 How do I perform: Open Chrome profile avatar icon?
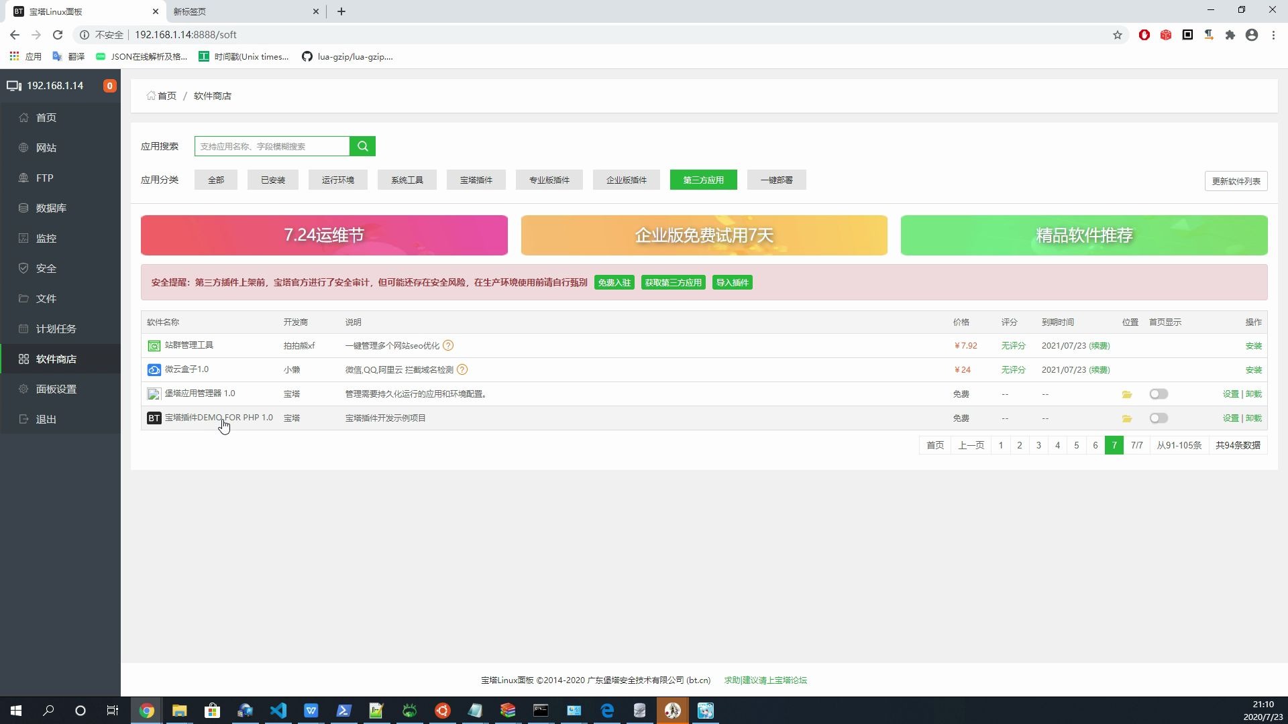pyautogui.click(x=1252, y=35)
